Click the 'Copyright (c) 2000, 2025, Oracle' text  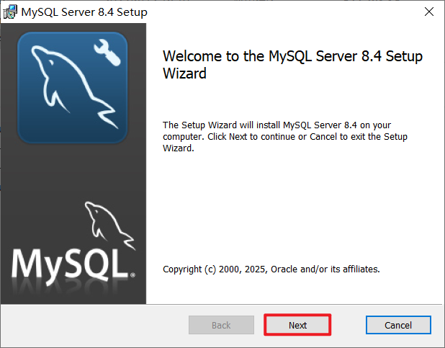271,269
